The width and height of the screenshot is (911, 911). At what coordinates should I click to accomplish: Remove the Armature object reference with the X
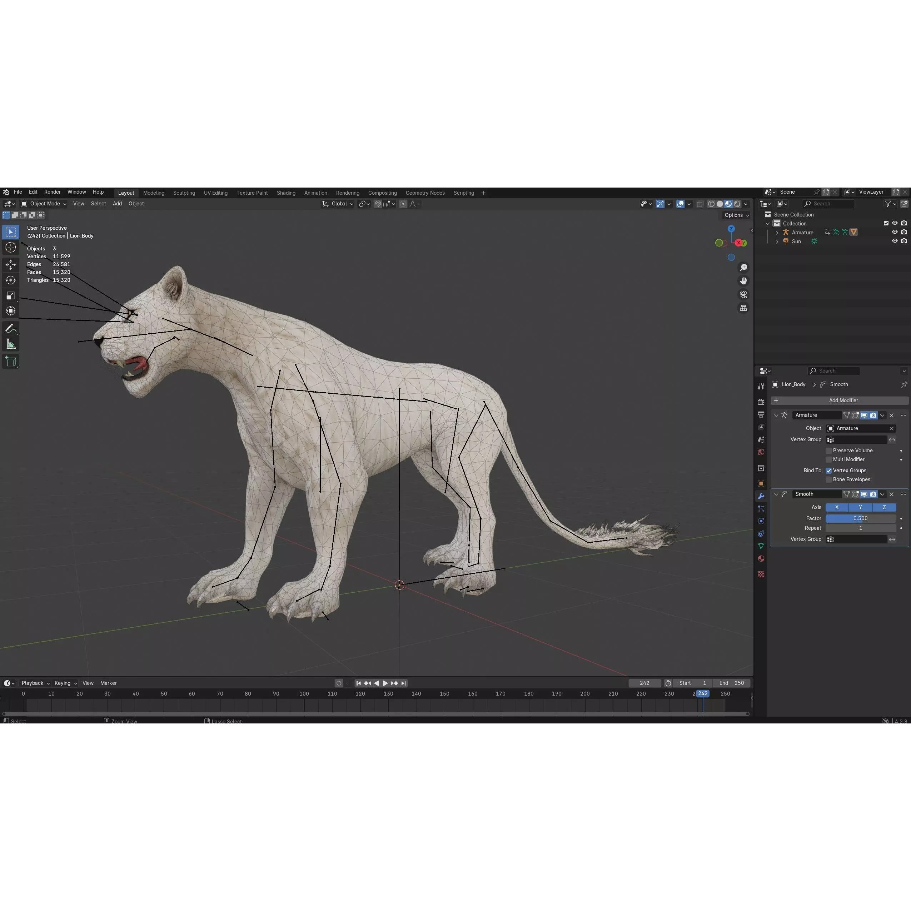coord(892,428)
